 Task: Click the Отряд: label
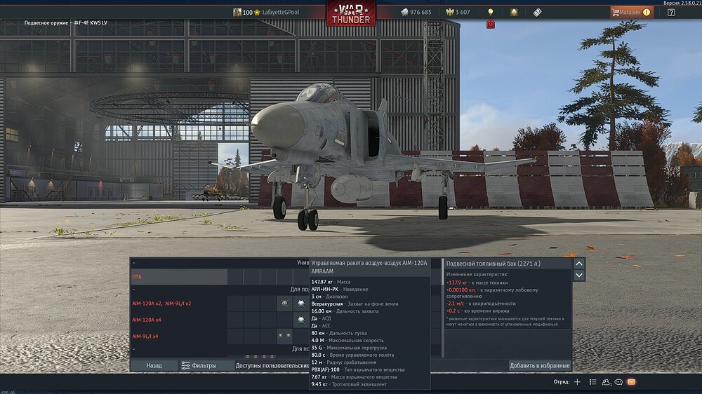tap(562, 382)
